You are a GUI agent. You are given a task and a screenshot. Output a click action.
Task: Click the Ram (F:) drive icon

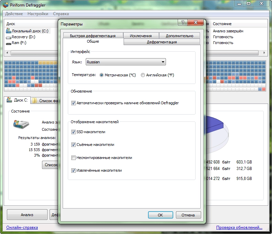[9, 43]
